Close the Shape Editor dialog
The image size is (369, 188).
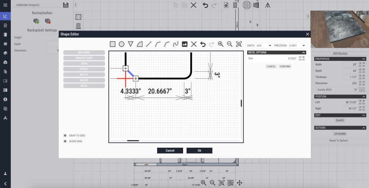pyautogui.click(x=307, y=34)
